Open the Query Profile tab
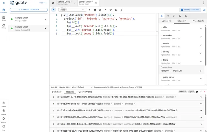Viewport: 207px width, 132px height. pyautogui.click(x=85, y=92)
